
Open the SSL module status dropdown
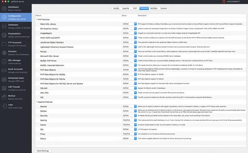(x=129, y=129)
